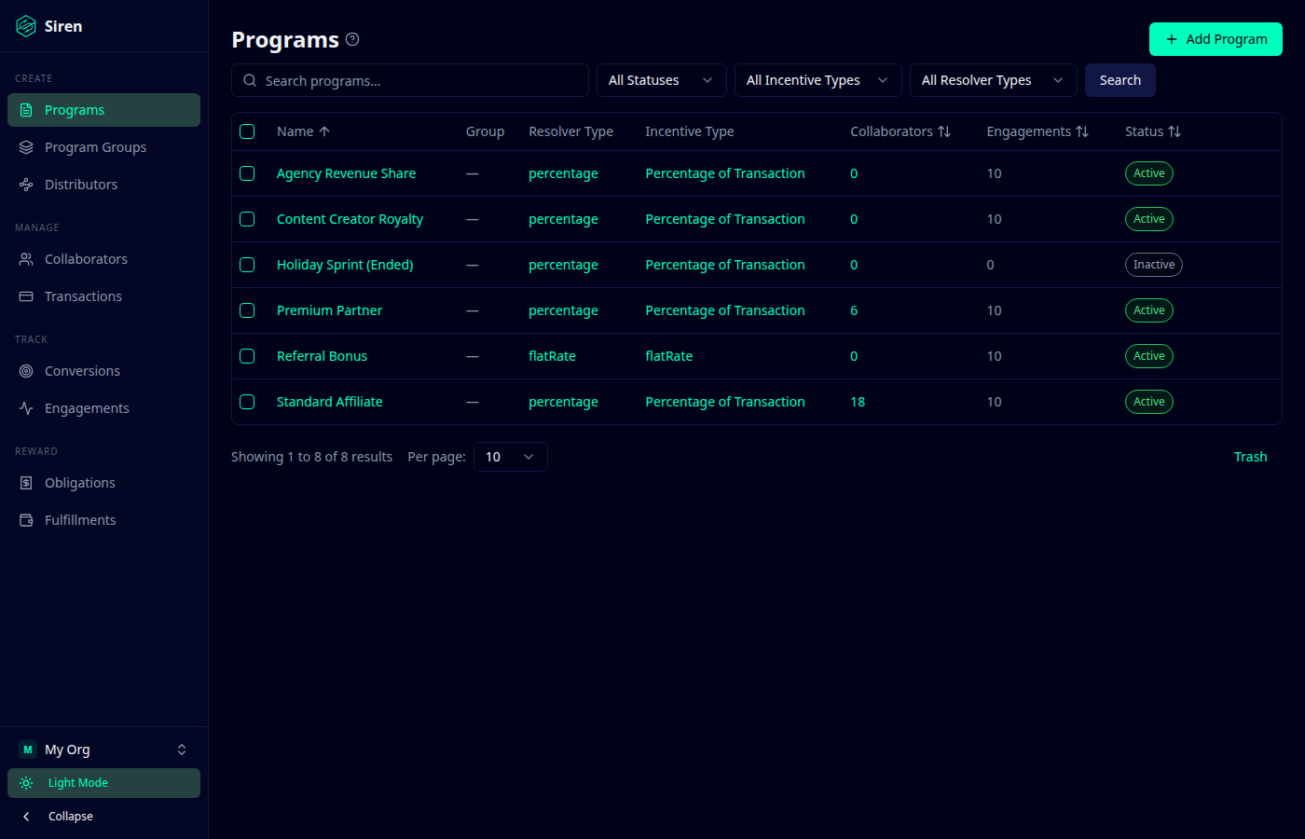Open the Per page dropdown
The height and width of the screenshot is (839, 1305).
510,457
